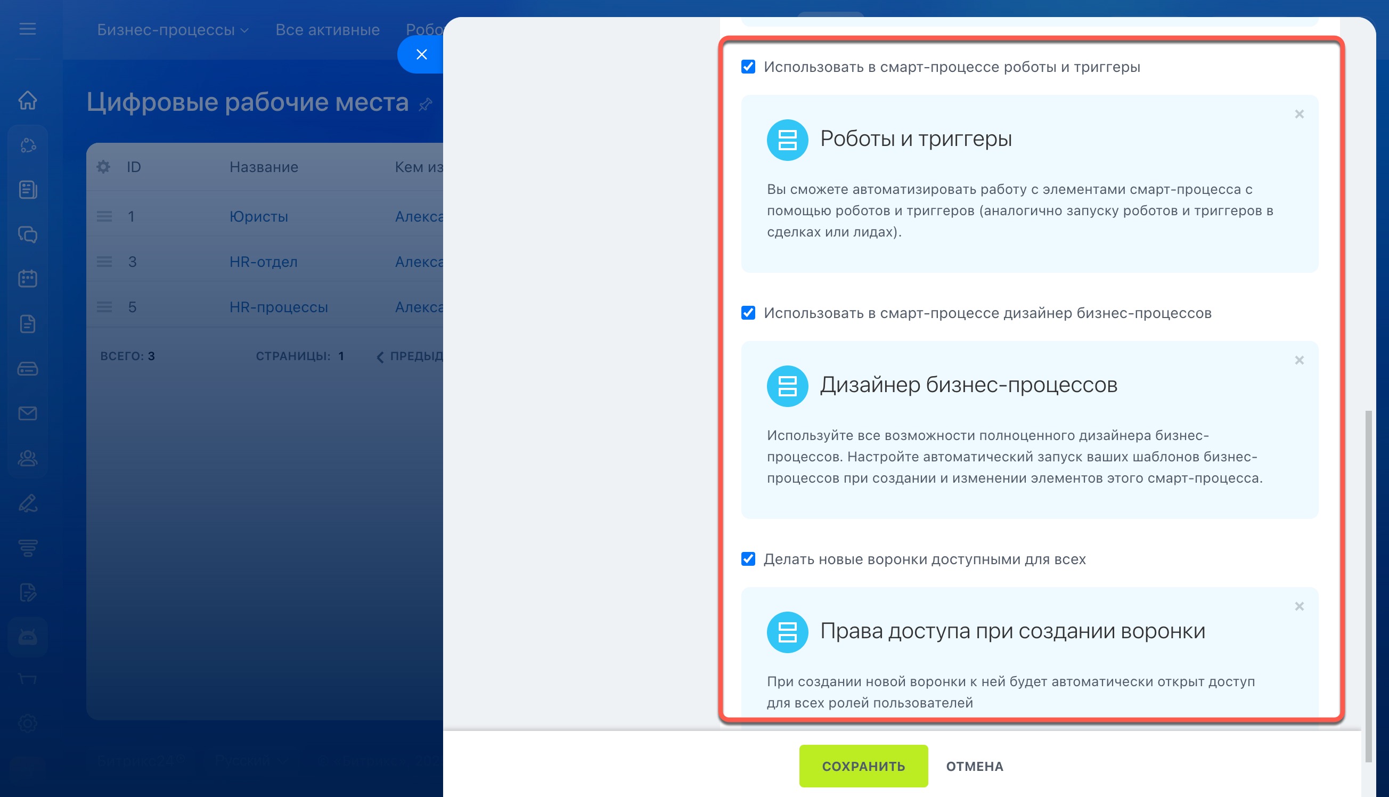Click the slider panel vertical scrollbar
The image size is (1389, 797).
[1368, 585]
